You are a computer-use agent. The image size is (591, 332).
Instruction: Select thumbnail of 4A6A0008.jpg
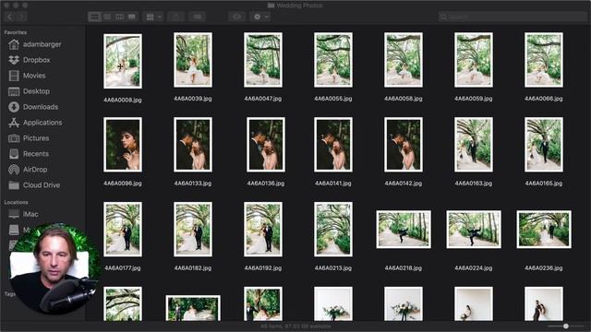[123, 62]
